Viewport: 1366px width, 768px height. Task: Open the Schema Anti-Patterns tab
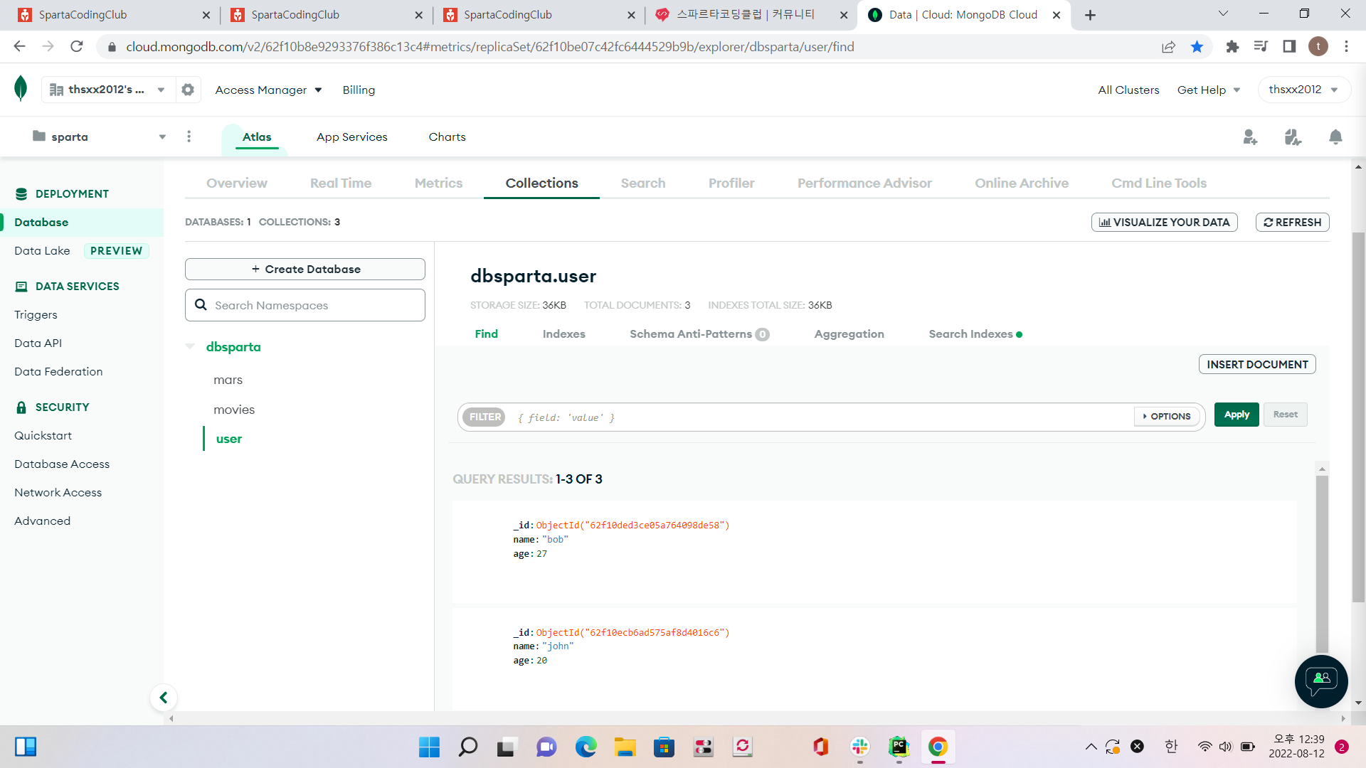click(699, 334)
